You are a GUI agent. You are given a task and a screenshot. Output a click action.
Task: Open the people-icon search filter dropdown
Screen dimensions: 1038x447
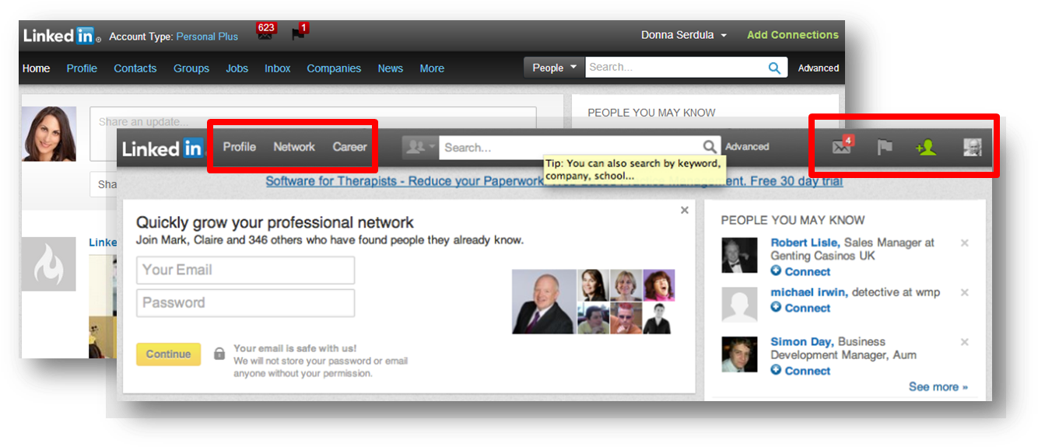pyautogui.click(x=420, y=147)
